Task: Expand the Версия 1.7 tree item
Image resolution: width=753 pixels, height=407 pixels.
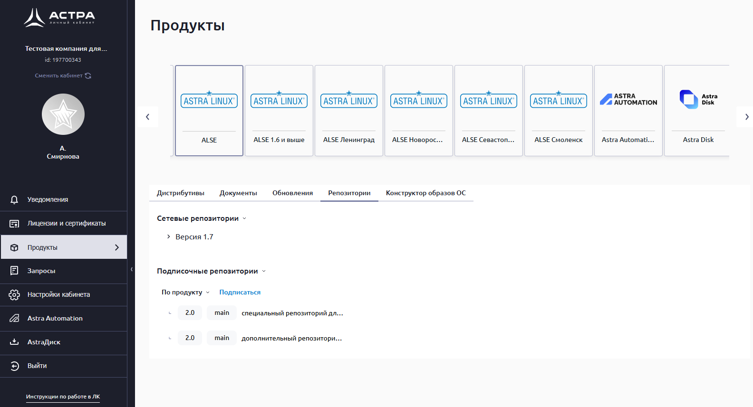Action: 168,237
